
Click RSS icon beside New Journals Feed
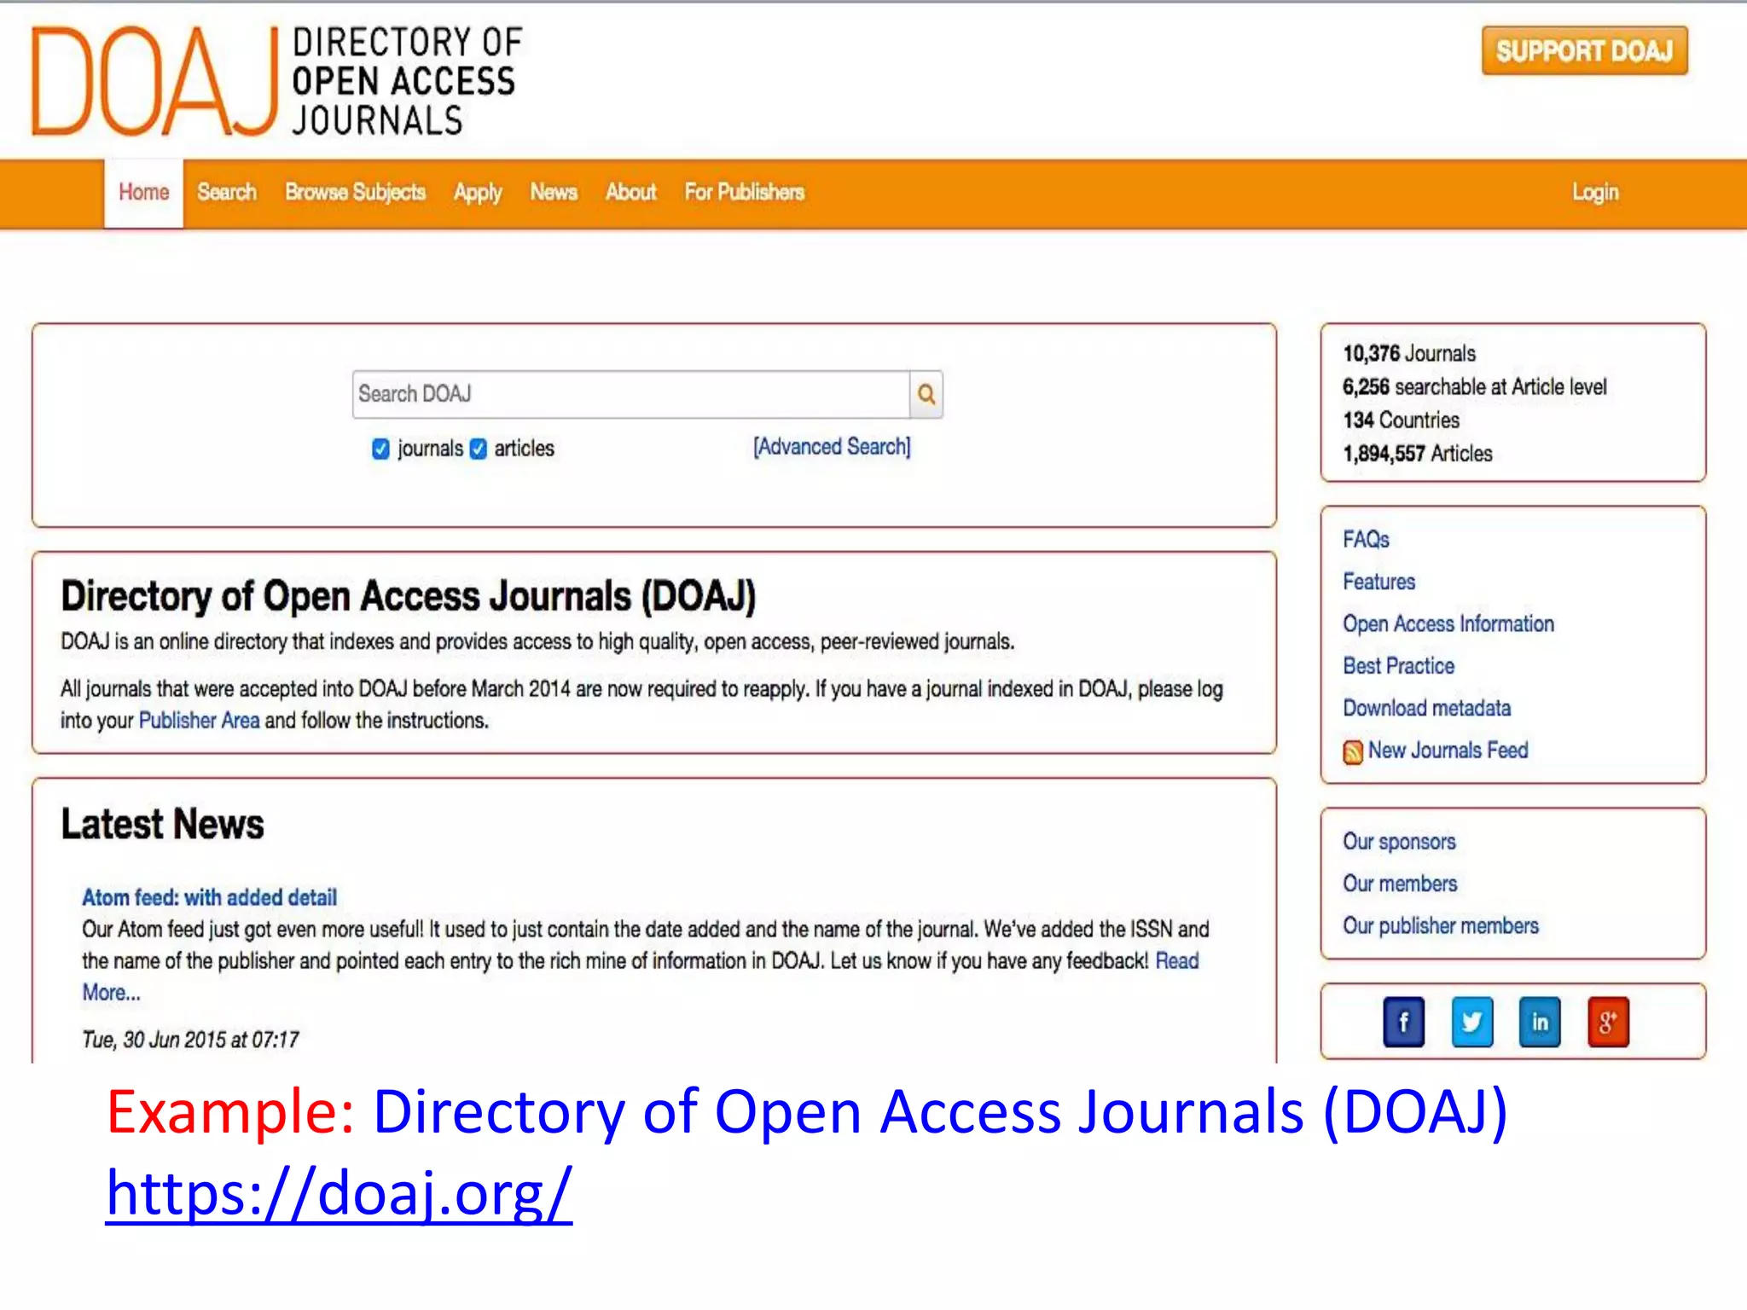point(1352,751)
